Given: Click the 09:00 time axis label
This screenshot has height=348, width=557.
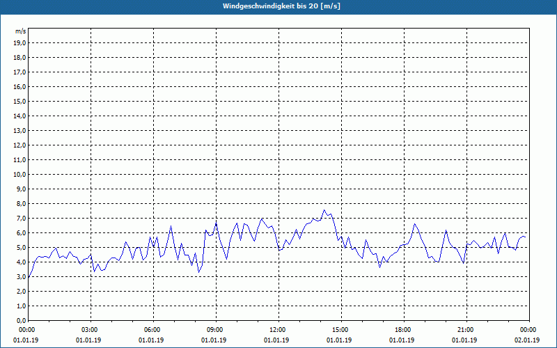Looking at the screenshot, I should [216, 330].
